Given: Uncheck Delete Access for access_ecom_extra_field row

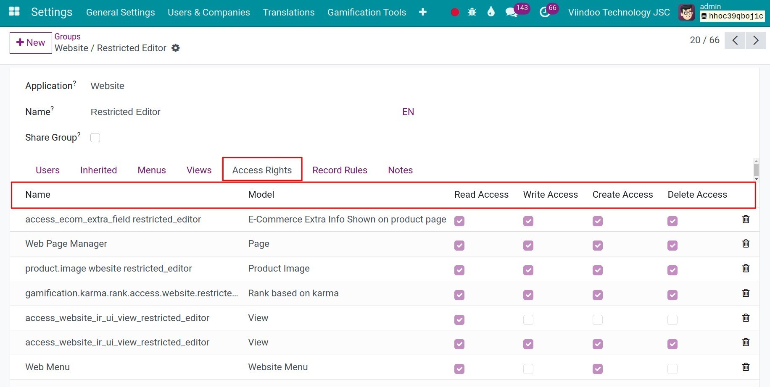Looking at the screenshot, I should pyautogui.click(x=672, y=221).
